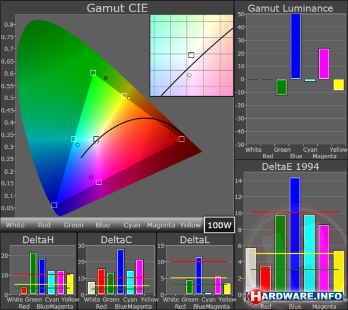
Task: Open the zoomed white point inset chart
Action: pyautogui.click(x=191, y=55)
